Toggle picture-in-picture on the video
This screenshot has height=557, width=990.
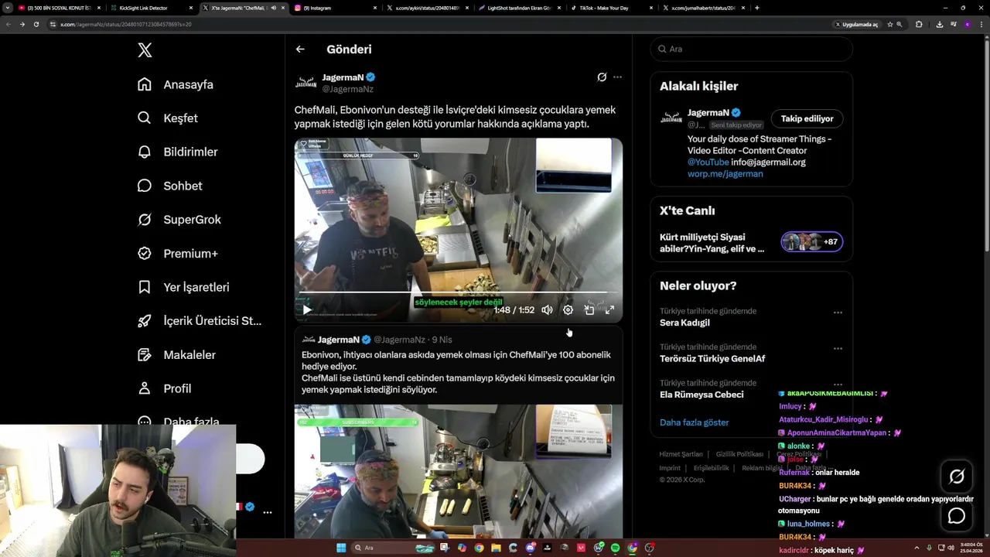pos(589,309)
